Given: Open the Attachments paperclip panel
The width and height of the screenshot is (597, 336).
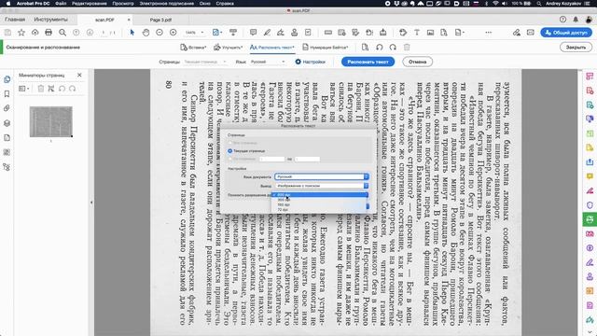Looking at the screenshot, I should pos(7,108).
